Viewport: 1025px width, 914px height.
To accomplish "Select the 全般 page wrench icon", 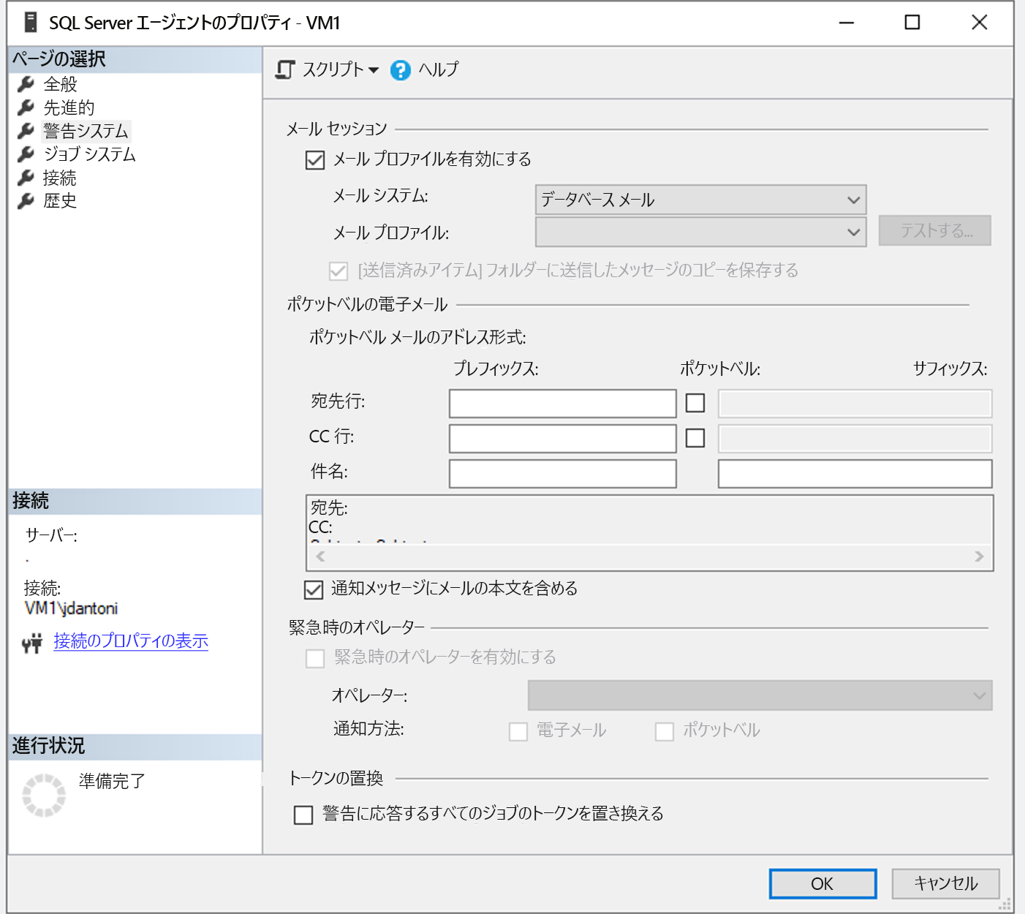I will point(26,84).
